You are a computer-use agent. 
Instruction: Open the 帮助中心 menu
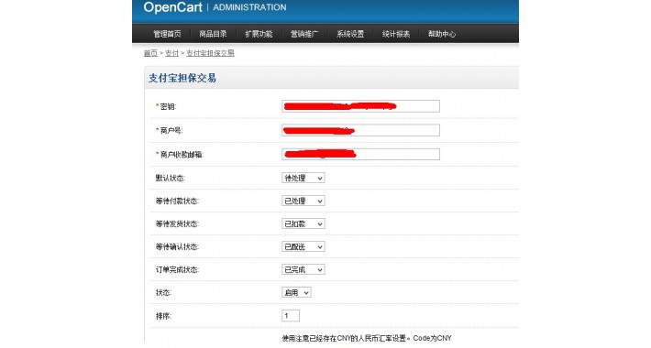coord(442,34)
